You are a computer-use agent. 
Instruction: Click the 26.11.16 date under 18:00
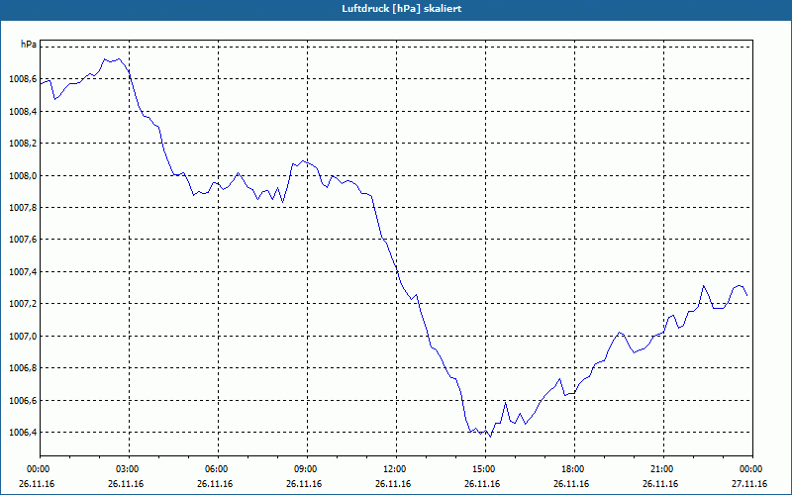point(571,484)
